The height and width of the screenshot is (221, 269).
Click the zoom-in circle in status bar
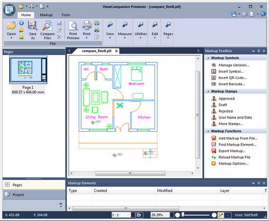[x=214, y=215]
